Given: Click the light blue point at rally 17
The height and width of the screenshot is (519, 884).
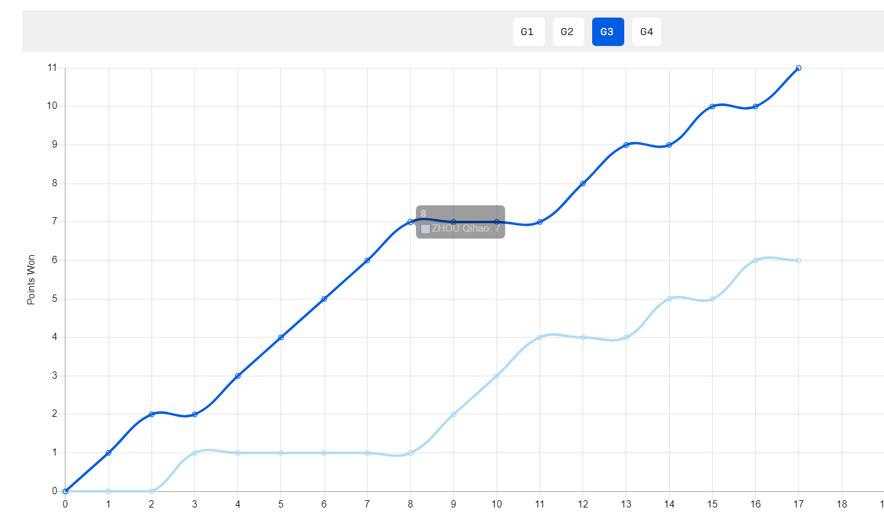Looking at the screenshot, I should [799, 260].
